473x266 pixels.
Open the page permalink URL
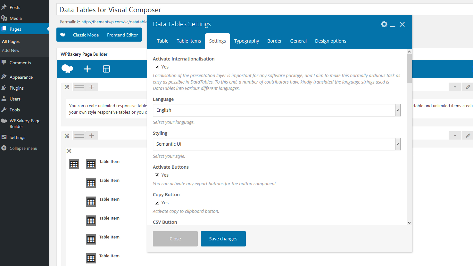coord(114,22)
